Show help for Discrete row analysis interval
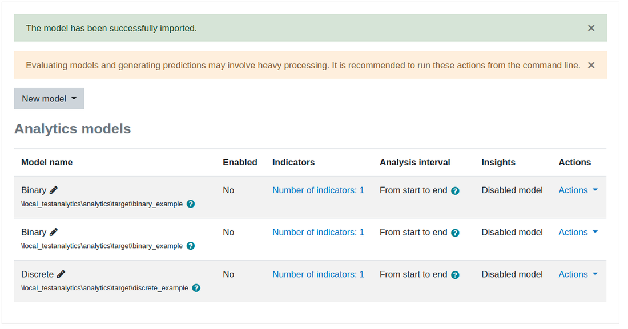This screenshot has width=628, height=329. coord(455,275)
